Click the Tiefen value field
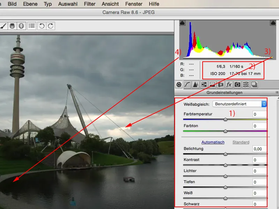Image resolution: width=279 pixels, height=209 pixels. point(259,182)
